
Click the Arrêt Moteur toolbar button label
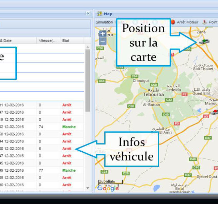tap(187, 22)
